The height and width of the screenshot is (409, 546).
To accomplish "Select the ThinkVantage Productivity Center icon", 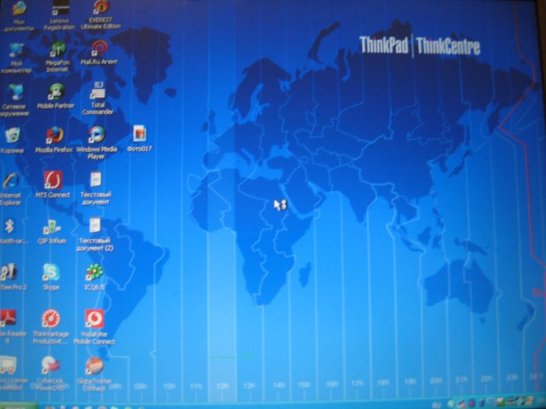I will 51,319.
